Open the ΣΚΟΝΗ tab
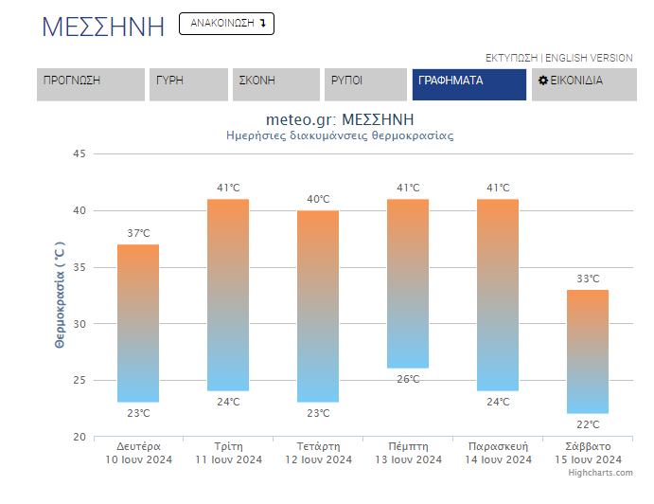 coord(276,84)
